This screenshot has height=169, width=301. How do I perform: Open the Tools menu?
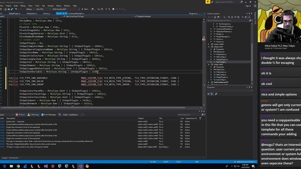(37, 6)
